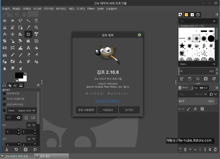Open the size unit px dropdown
Viewport: 220px width, 159px height.
coord(31,139)
